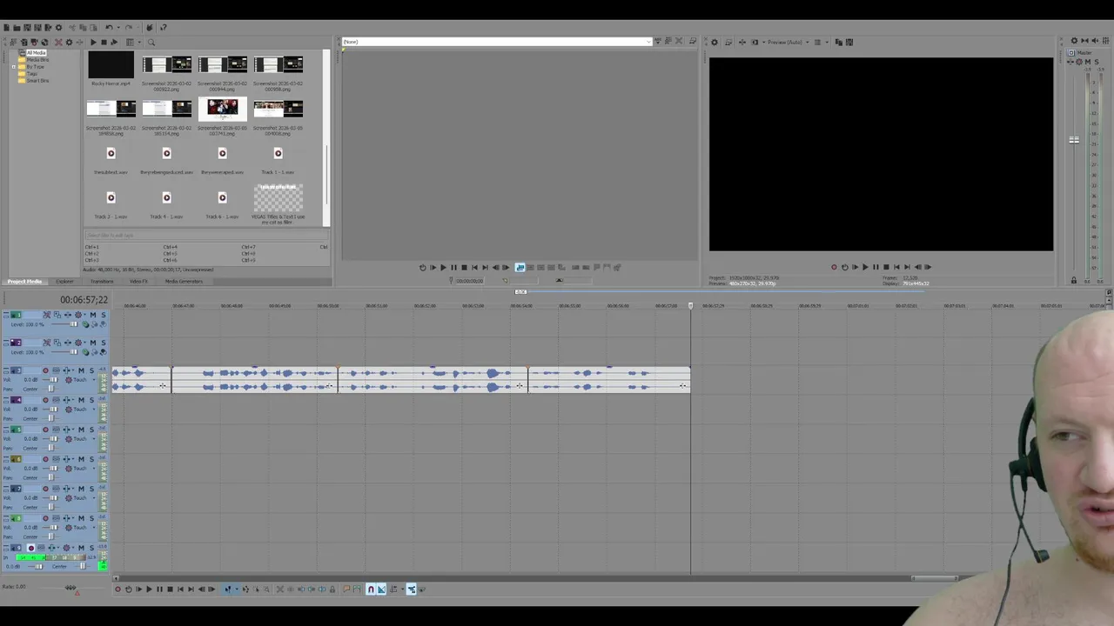Open video preview settings gear
The width and height of the screenshot is (1114, 626).
715,42
